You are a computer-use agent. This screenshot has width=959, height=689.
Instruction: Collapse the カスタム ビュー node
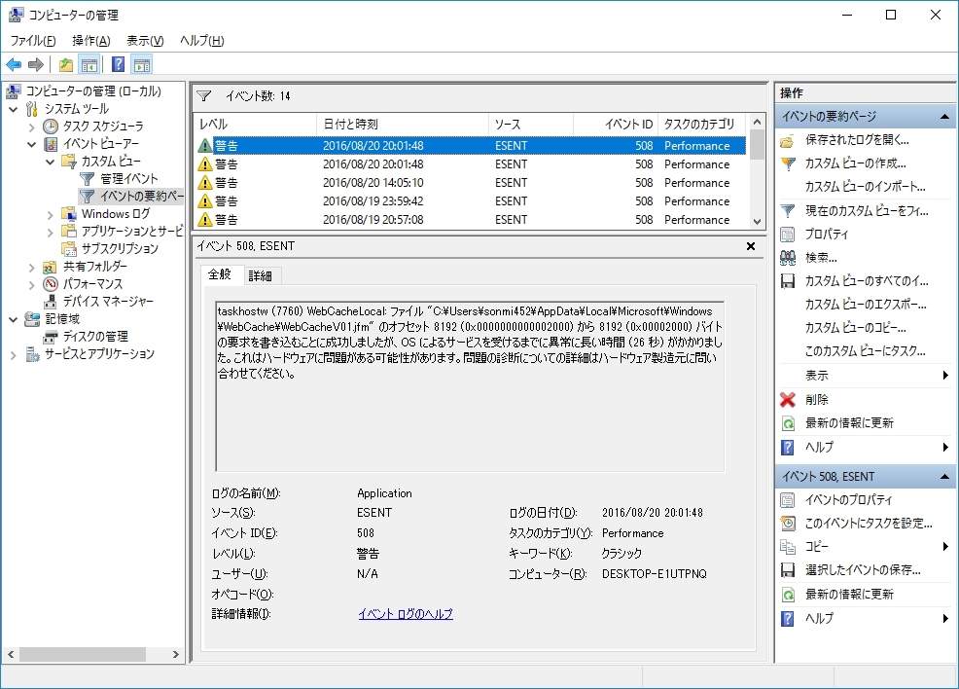(x=51, y=162)
